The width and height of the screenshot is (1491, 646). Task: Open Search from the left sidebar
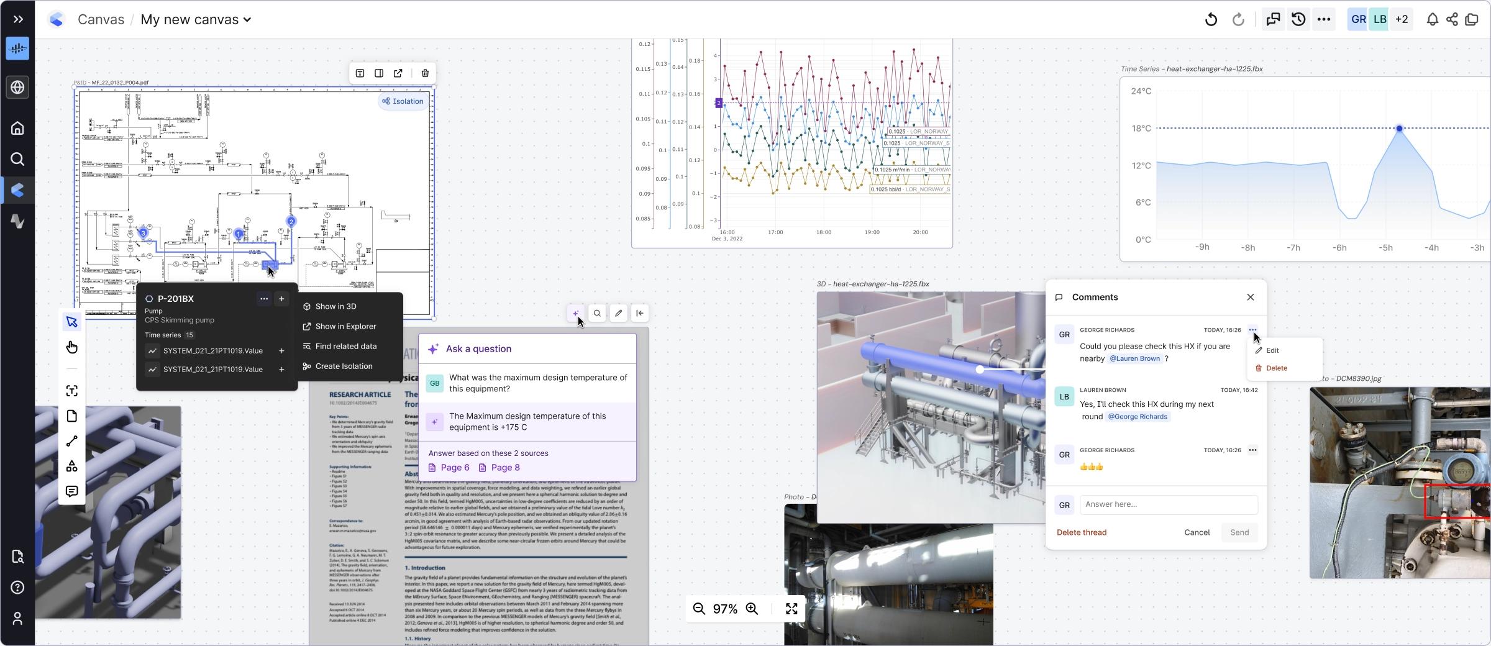coord(17,160)
